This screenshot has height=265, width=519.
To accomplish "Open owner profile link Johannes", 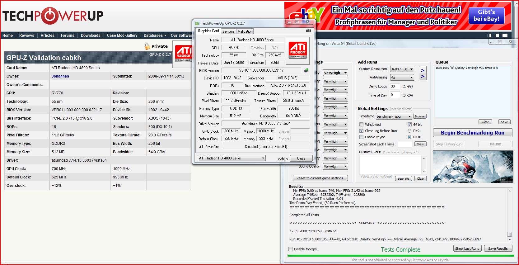I will tap(60, 76).
